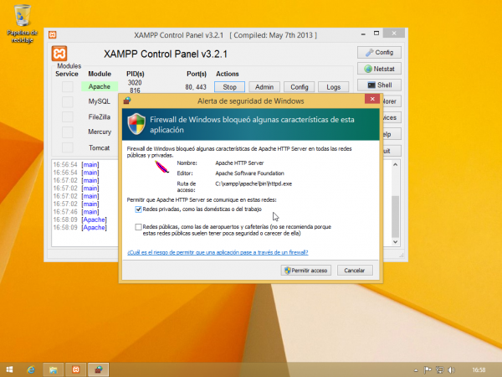Select the MySQL module label

pos(100,101)
